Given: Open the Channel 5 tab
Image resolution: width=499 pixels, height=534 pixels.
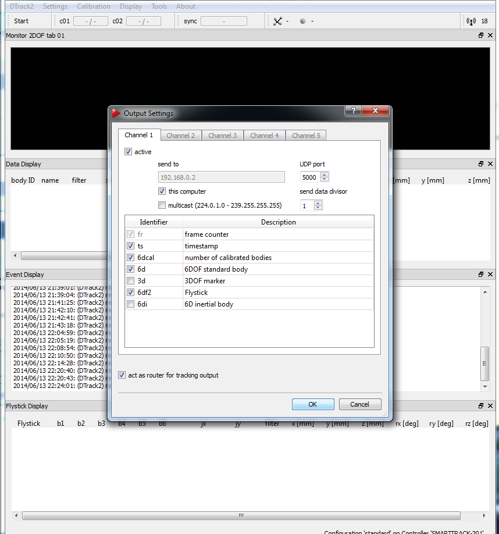Looking at the screenshot, I should tap(306, 136).
